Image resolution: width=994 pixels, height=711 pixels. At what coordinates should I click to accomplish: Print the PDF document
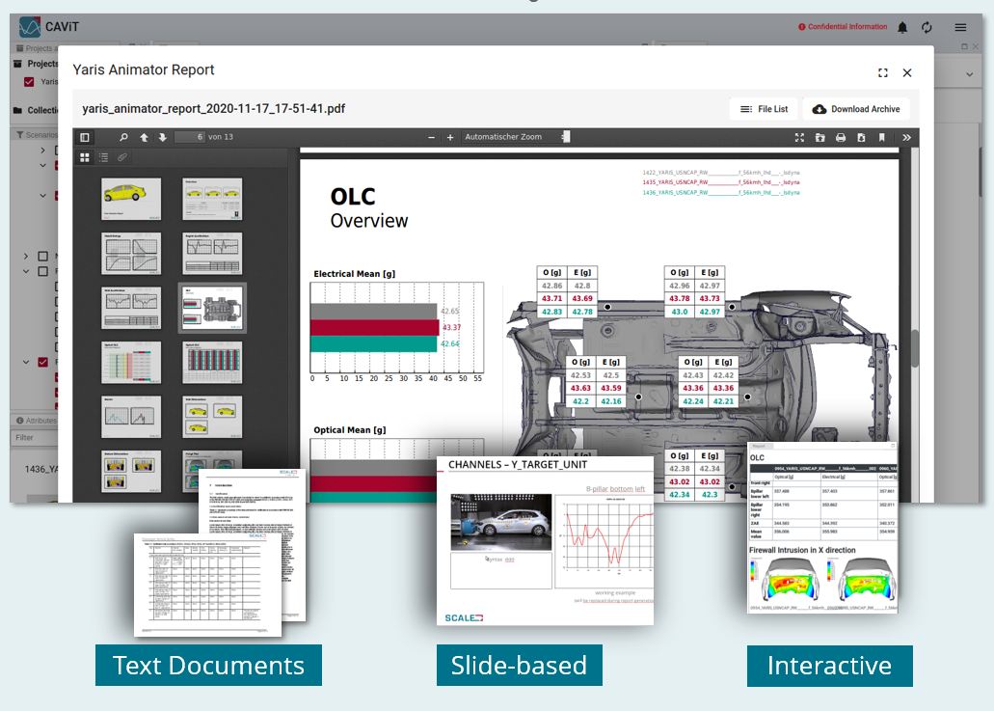pos(841,138)
